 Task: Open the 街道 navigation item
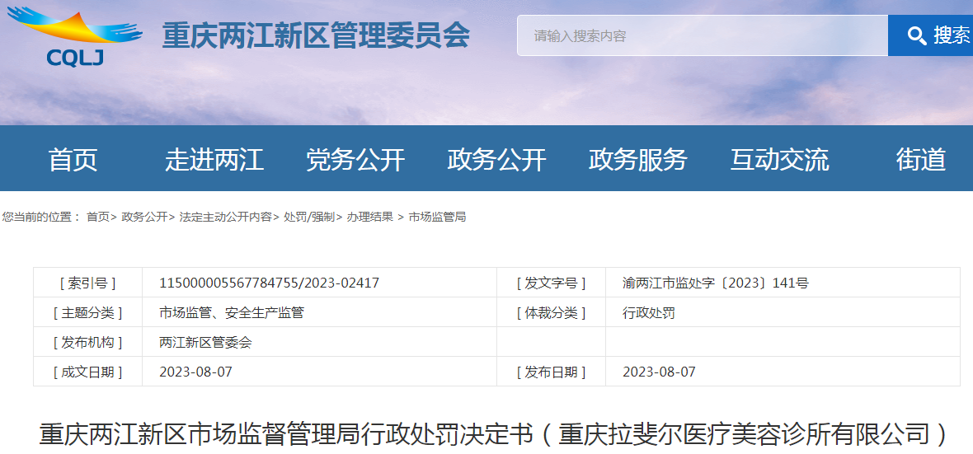pyautogui.click(x=920, y=159)
